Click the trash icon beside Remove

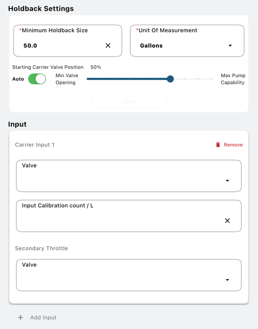click(x=218, y=145)
